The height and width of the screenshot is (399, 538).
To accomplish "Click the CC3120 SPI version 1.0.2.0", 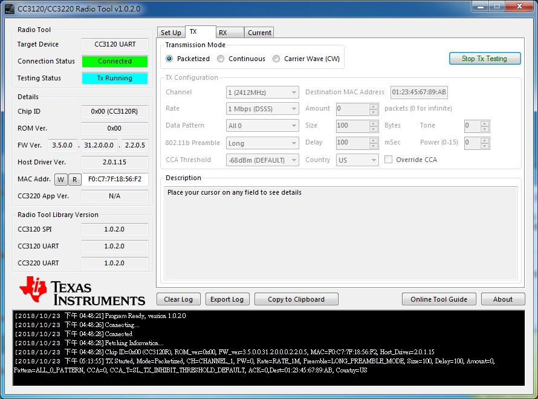I will coord(115,229).
